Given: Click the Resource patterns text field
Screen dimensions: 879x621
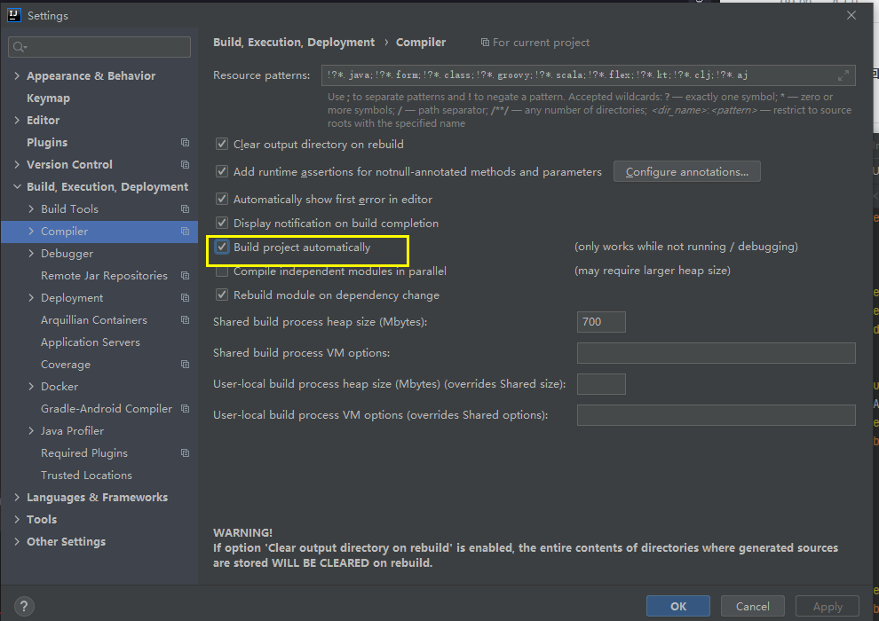Looking at the screenshot, I should (589, 75).
